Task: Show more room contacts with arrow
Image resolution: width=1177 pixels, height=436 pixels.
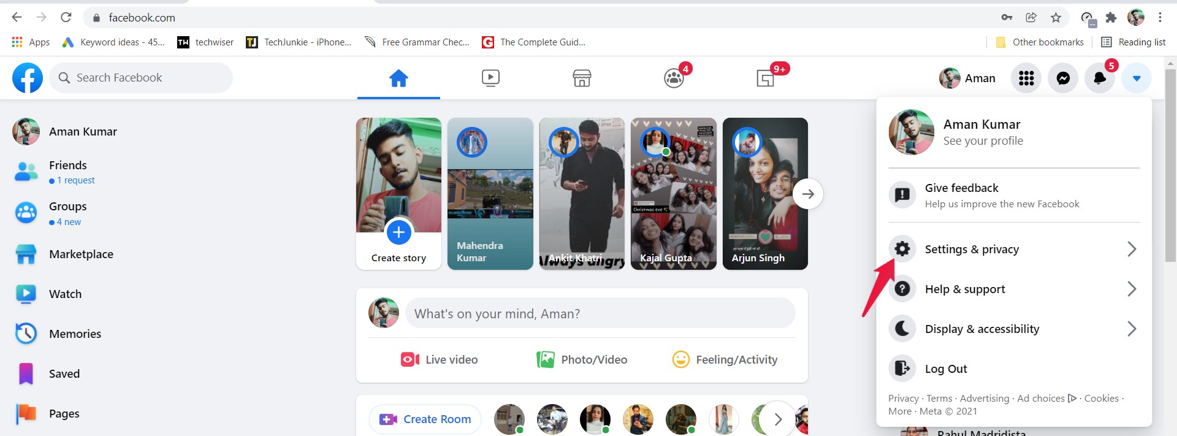Action: (x=778, y=419)
